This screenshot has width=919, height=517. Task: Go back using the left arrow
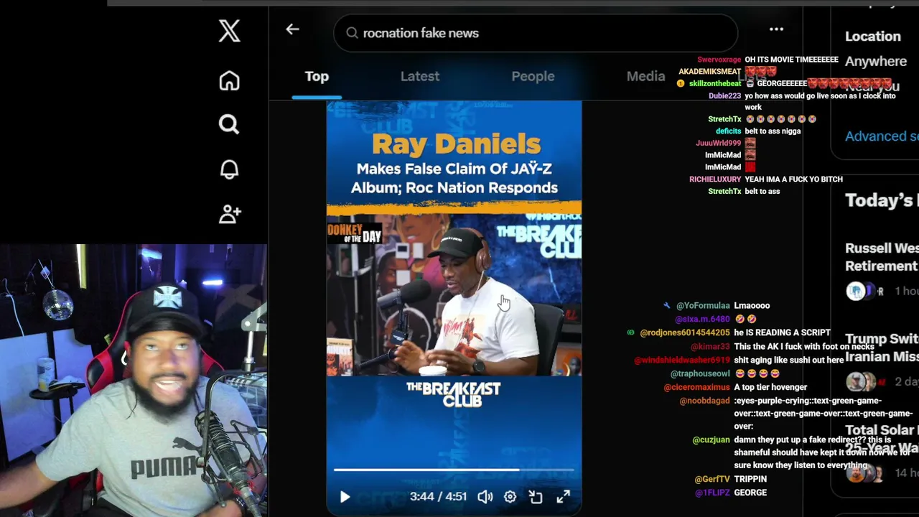[x=292, y=29]
